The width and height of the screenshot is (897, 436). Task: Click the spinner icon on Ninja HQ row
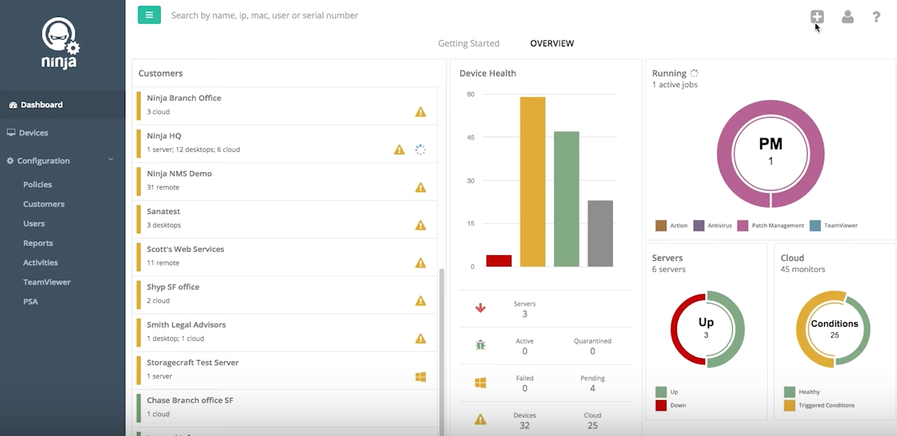pos(420,150)
